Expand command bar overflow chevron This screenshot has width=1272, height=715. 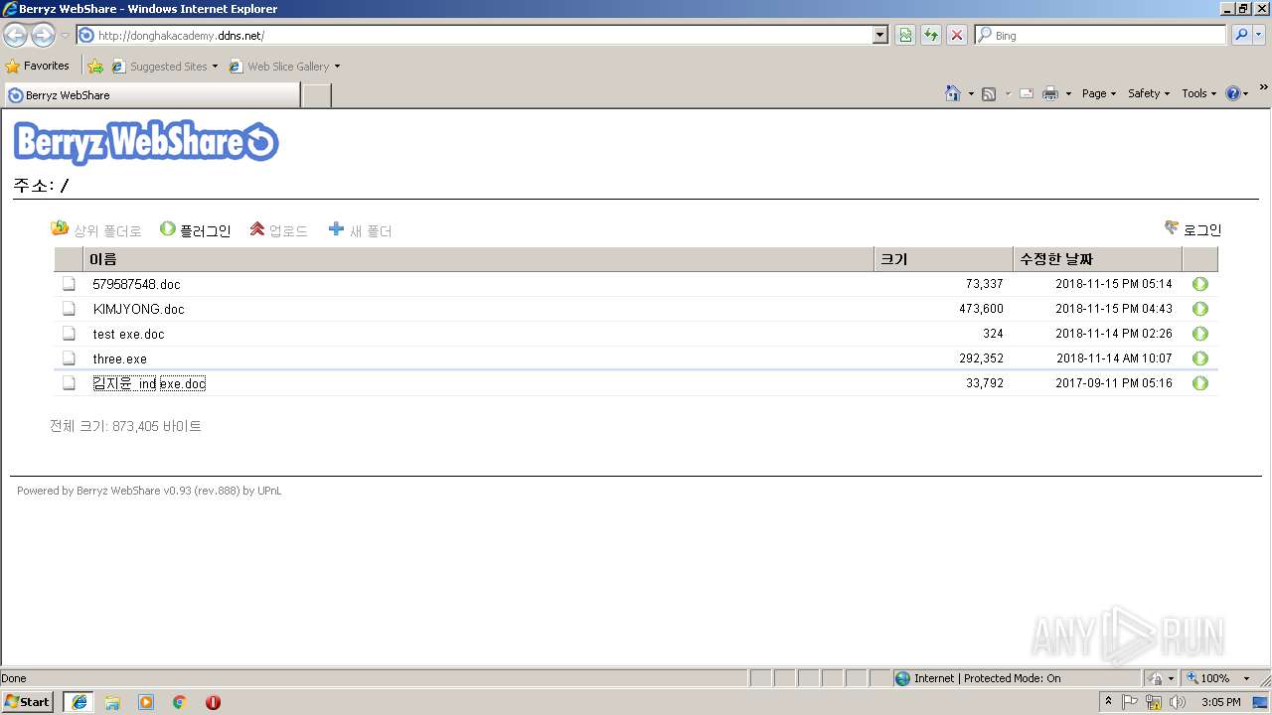pos(1263,88)
